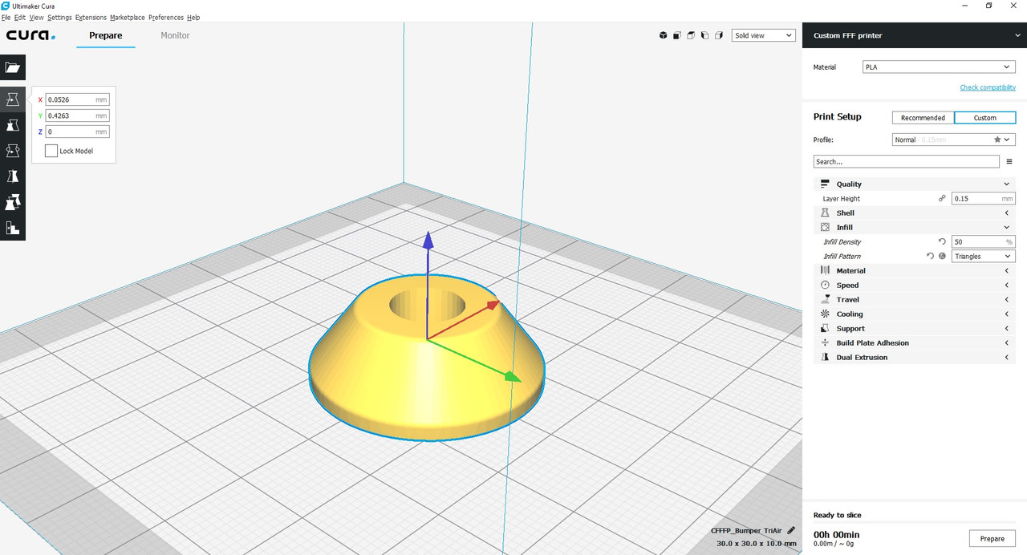Screen dimensions: 1027x555
Task: Expand the Travel settings section
Action: [x=915, y=299]
